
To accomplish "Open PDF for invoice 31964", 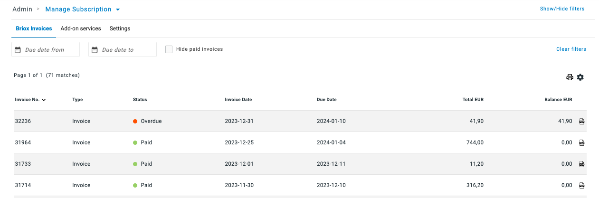I will (x=581, y=142).
